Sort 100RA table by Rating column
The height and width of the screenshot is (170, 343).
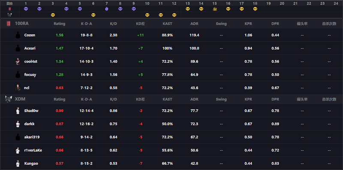60,24
